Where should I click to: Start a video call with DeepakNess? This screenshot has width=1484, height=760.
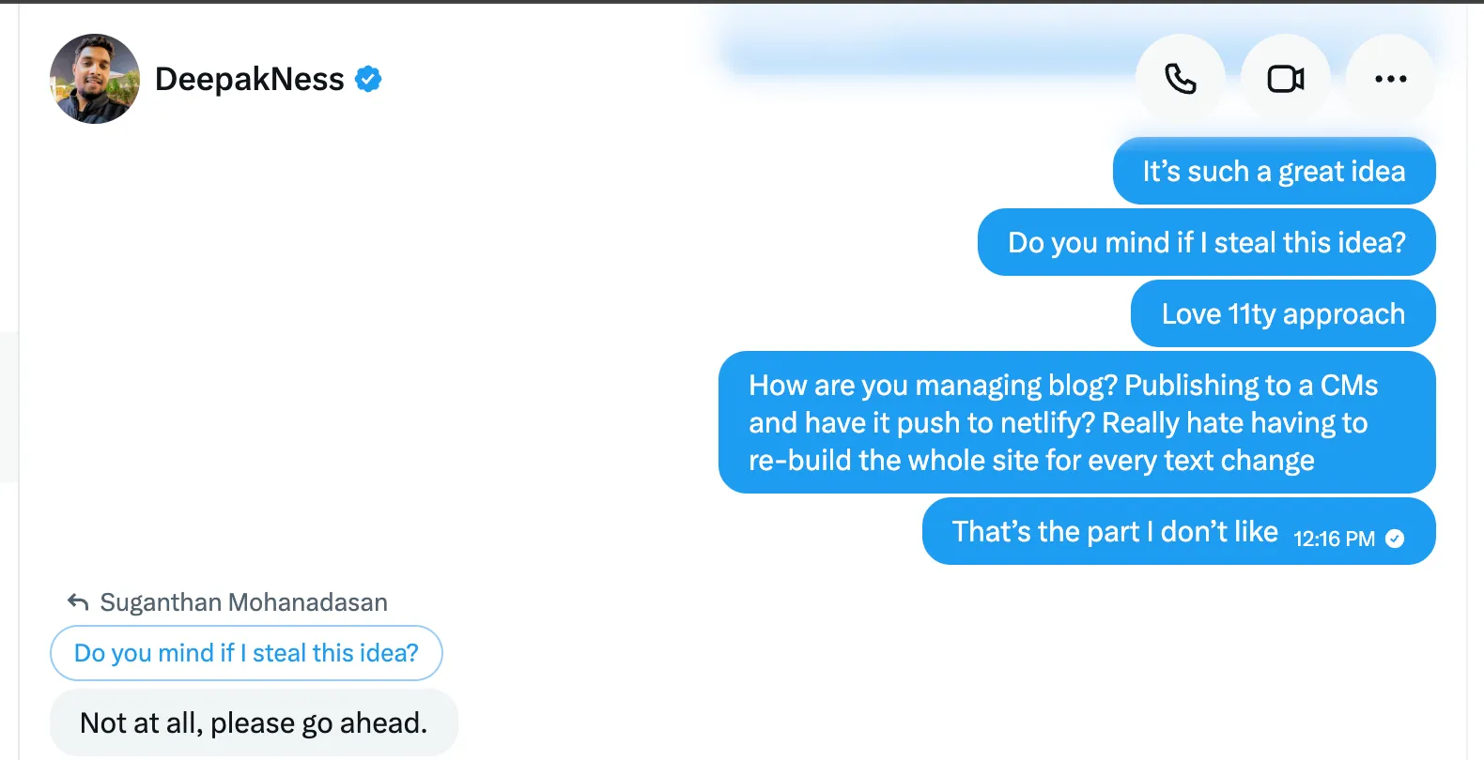click(1285, 79)
